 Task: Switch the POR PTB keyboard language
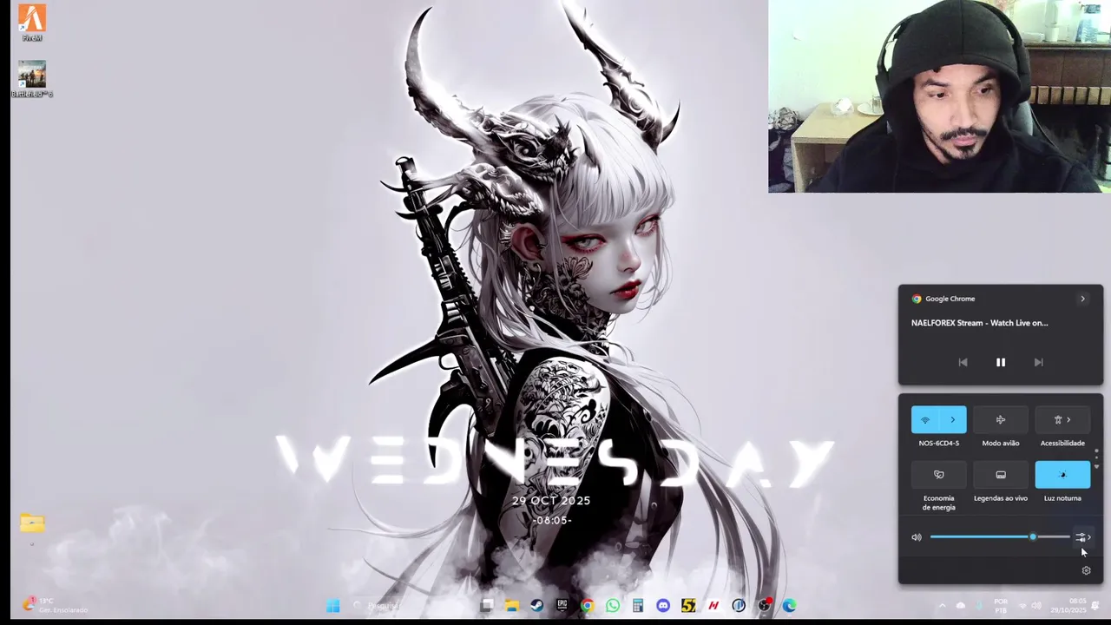[x=1001, y=606]
